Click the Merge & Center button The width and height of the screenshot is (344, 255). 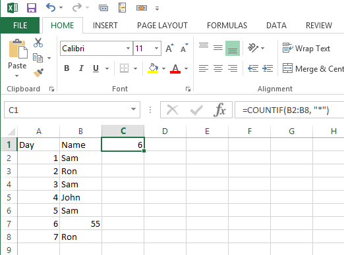[x=313, y=68]
